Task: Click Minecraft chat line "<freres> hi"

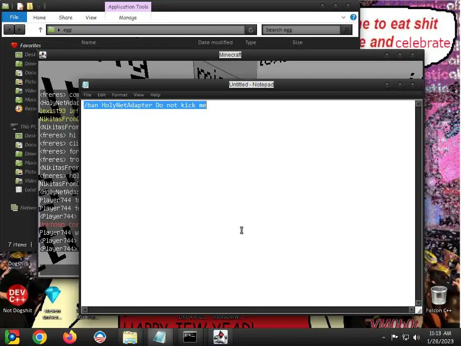Action: coord(58,135)
